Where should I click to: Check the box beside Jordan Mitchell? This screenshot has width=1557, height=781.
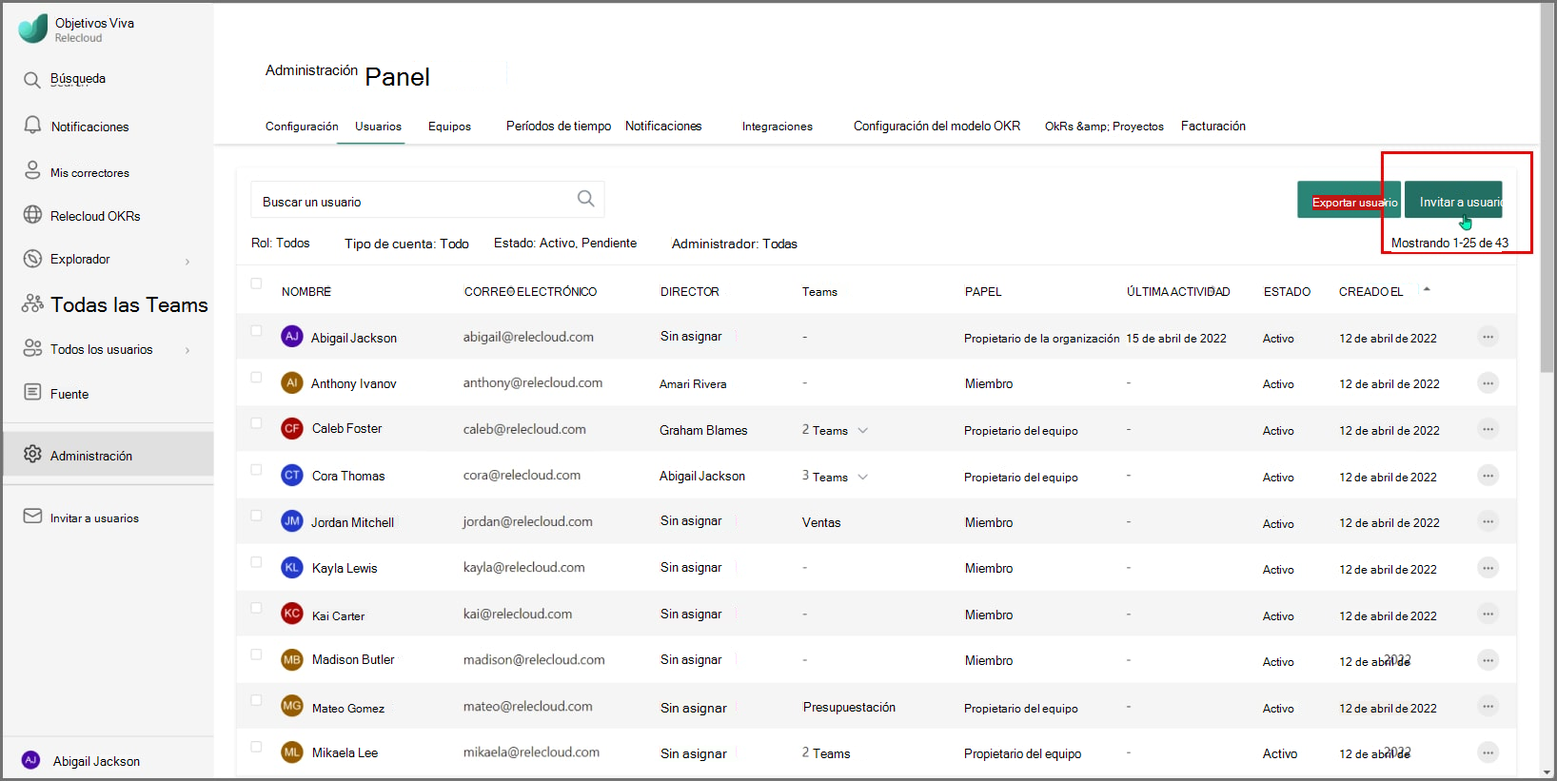click(x=256, y=516)
